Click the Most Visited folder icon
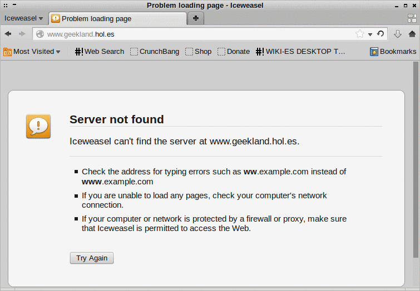 pos(7,52)
